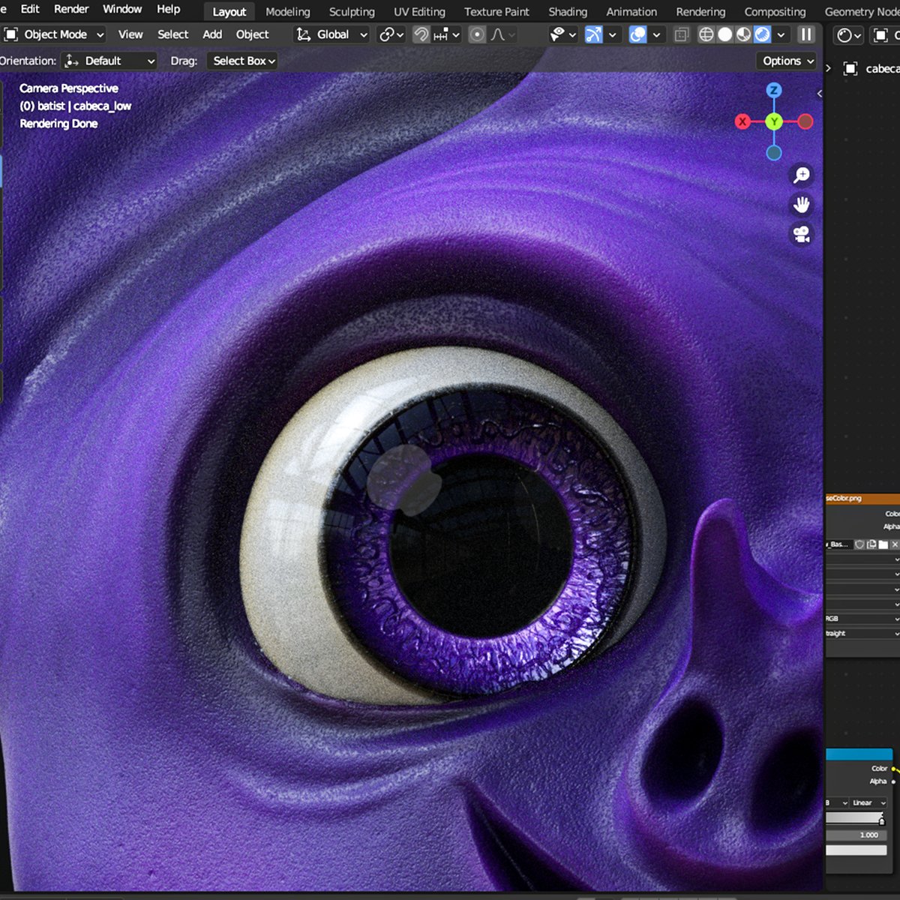Viewport: 900px width, 900px height.
Task: Toggle the snap magnet
Action: 421,34
